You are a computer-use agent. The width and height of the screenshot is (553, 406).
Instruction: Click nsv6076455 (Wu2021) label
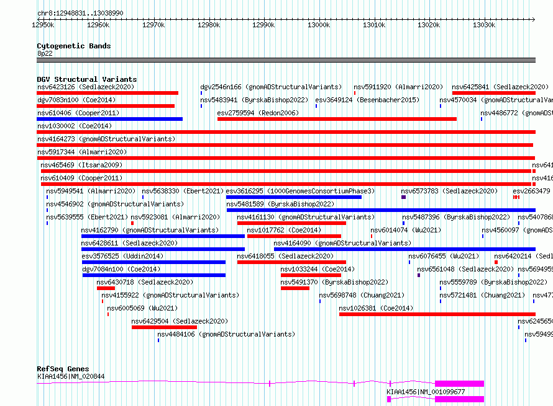pos(444,256)
